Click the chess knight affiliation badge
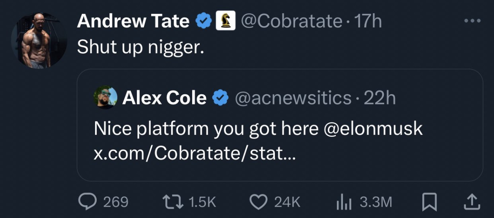 pyautogui.click(x=225, y=21)
